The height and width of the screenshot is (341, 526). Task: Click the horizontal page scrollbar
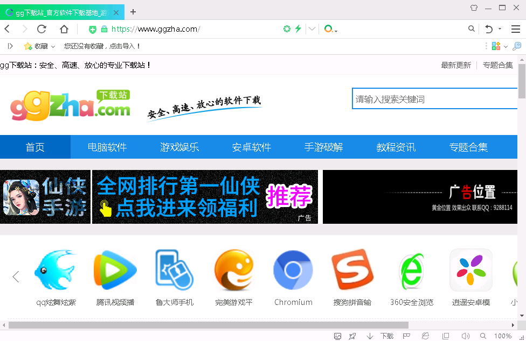pyautogui.click(x=209, y=325)
